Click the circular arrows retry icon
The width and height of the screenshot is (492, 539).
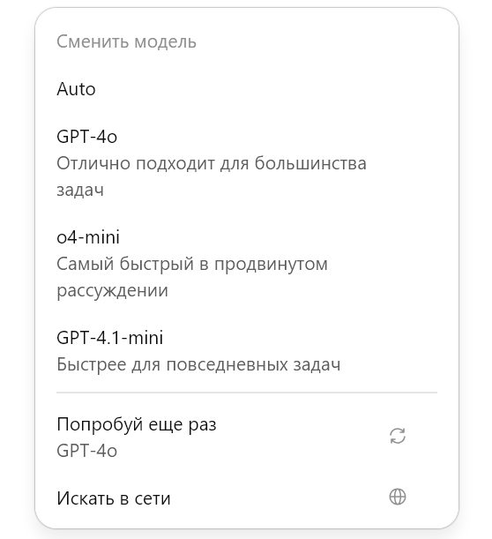coord(398,436)
